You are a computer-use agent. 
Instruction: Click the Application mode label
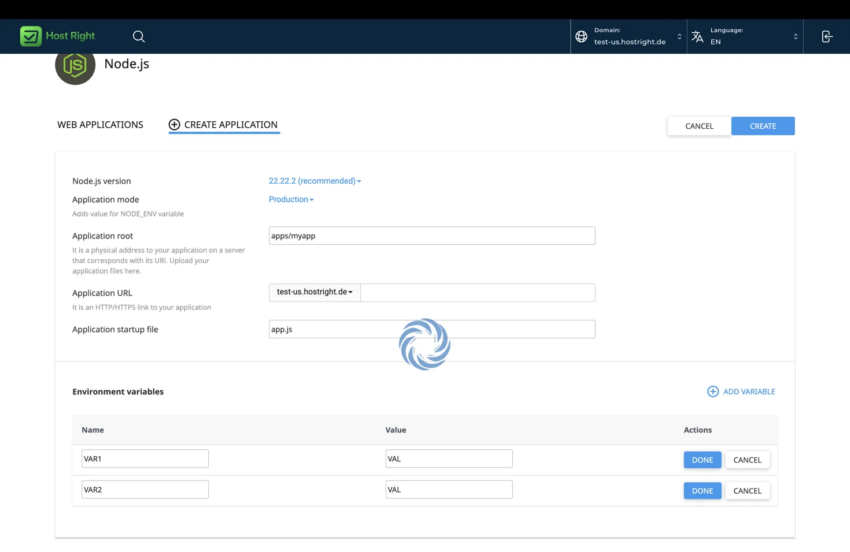[105, 199]
